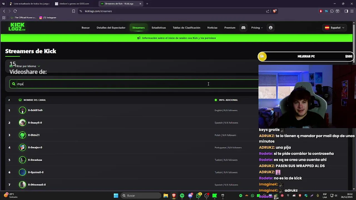Open WhatsApp from the Windows taskbar
The image size is (356, 200).
tap(199, 196)
